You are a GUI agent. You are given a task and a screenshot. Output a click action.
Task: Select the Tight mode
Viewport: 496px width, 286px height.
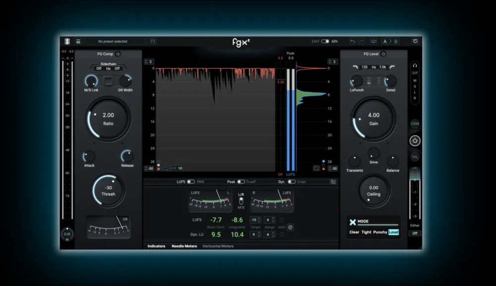point(367,232)
